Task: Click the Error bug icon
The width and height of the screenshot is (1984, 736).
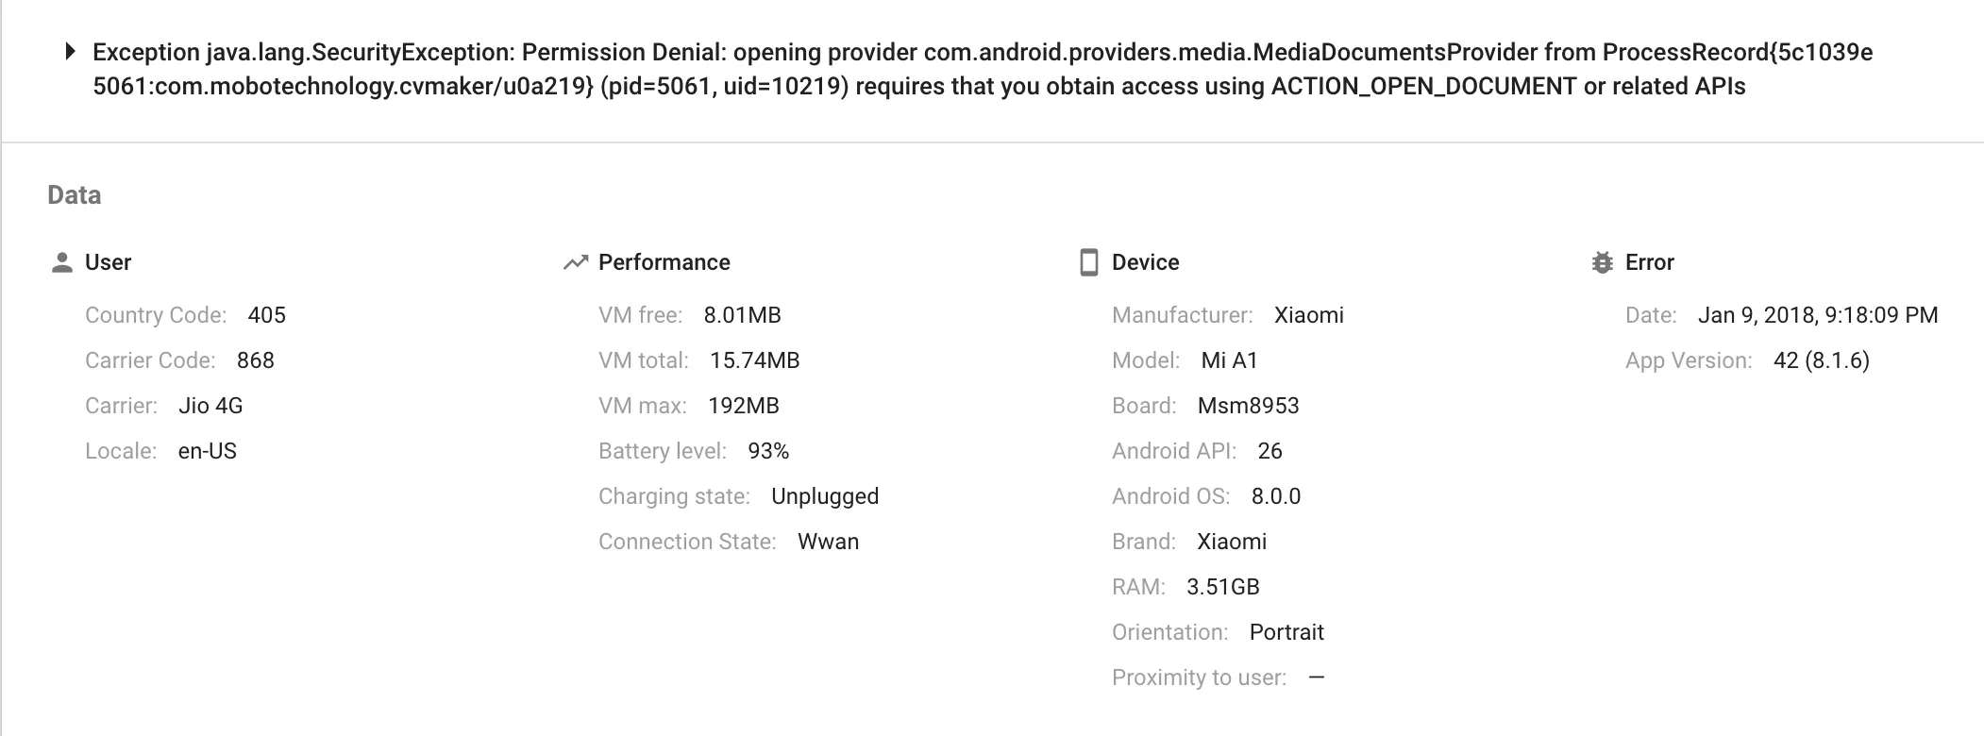Action: [x=1602, y=262]
